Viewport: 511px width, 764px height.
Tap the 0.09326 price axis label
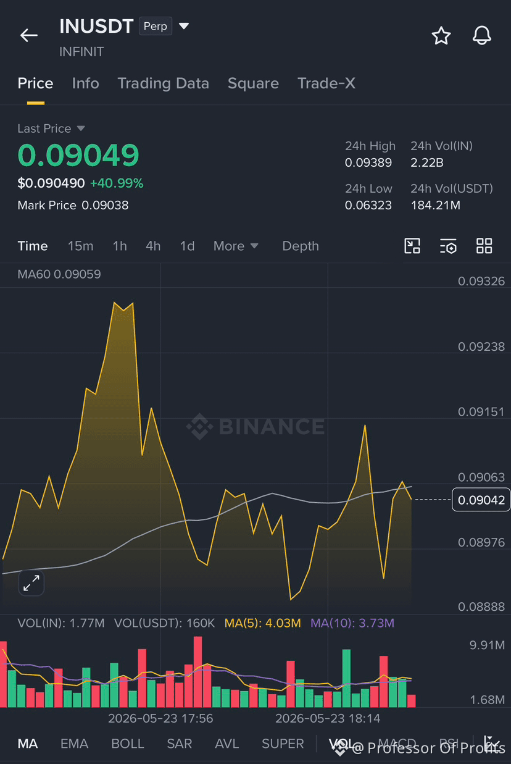click(x=481, y=281)
